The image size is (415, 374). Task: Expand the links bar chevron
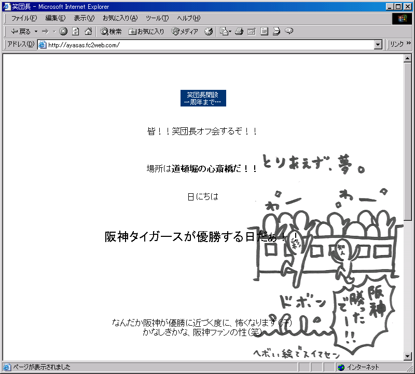pos(409,43)
